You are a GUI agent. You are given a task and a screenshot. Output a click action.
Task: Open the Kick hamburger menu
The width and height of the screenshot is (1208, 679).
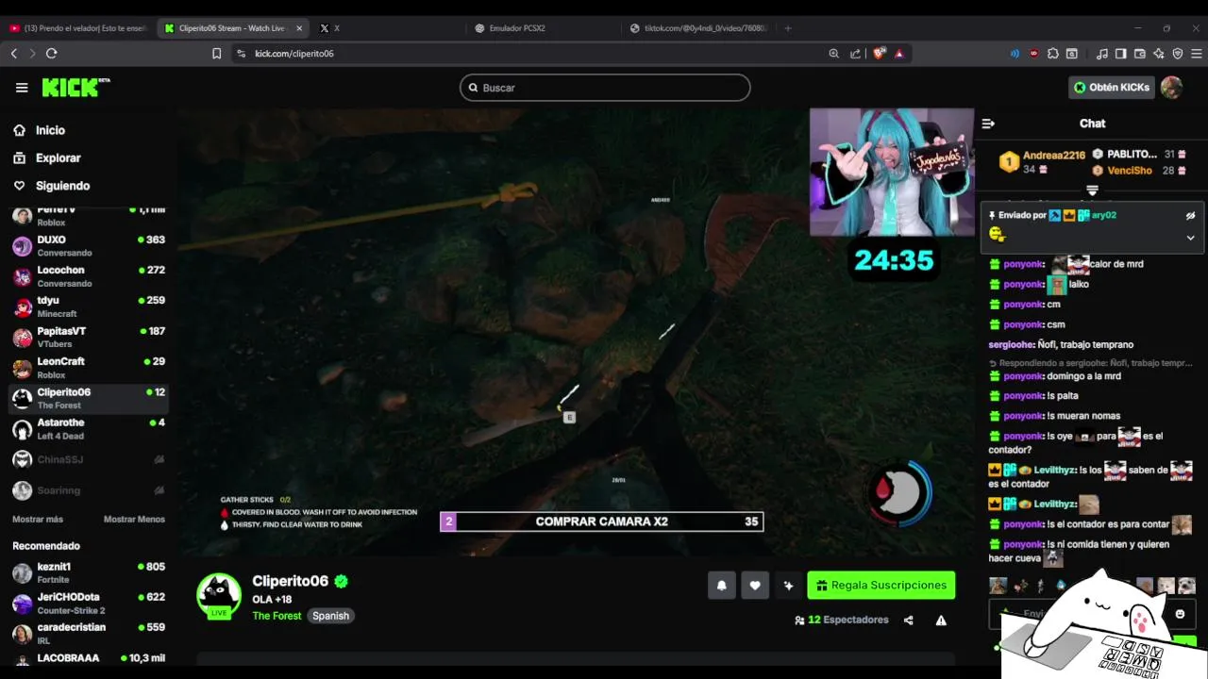pos(22,88)
